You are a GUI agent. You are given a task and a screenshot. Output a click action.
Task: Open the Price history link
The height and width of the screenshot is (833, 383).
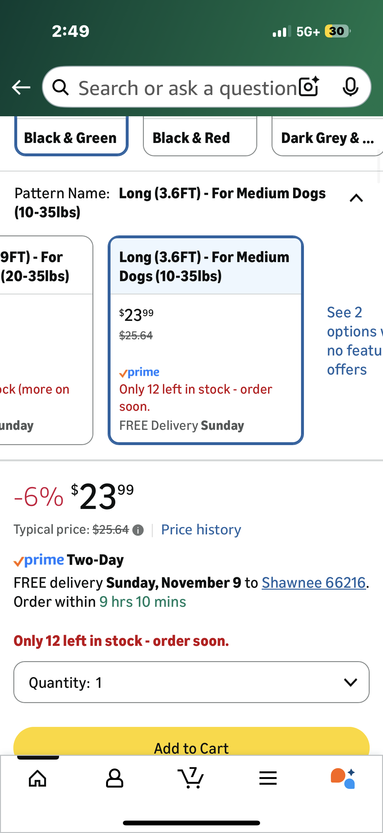pyautogui.click(x=201, y=530)
